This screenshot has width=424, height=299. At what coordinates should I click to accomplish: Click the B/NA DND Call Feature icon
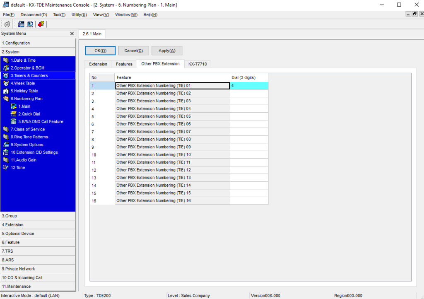pyautogui.click(x=14, y=122)
